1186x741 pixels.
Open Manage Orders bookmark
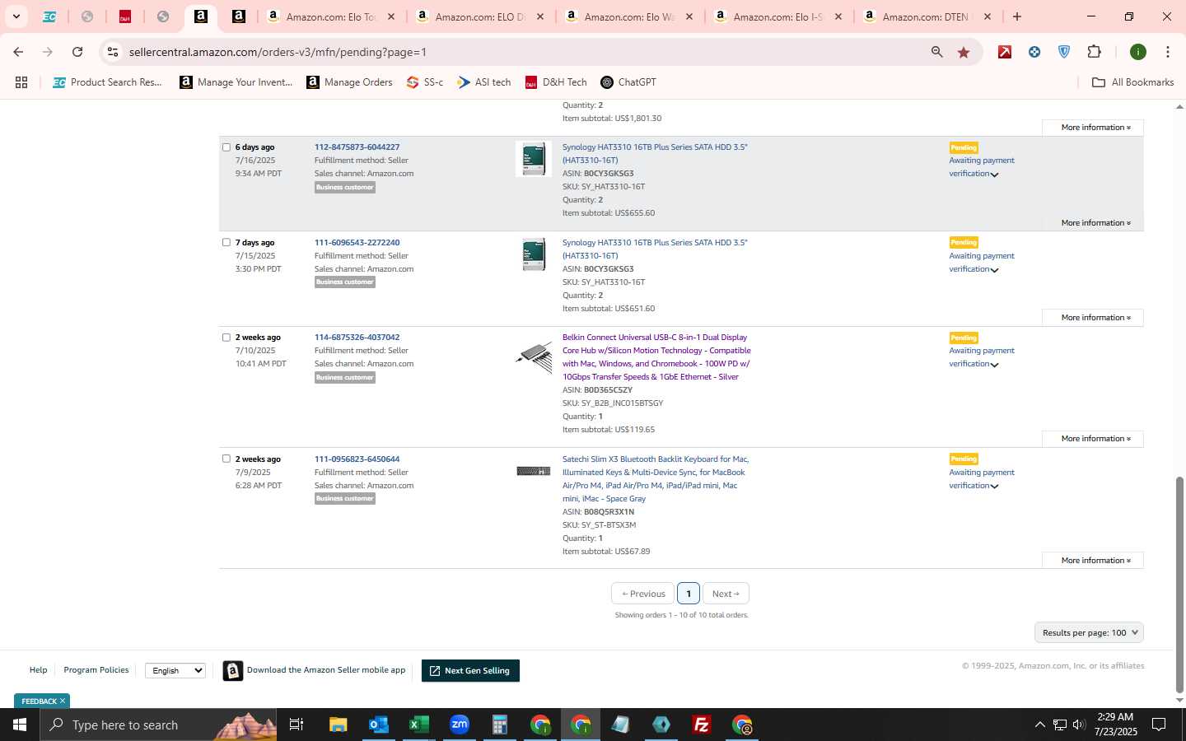349,82
